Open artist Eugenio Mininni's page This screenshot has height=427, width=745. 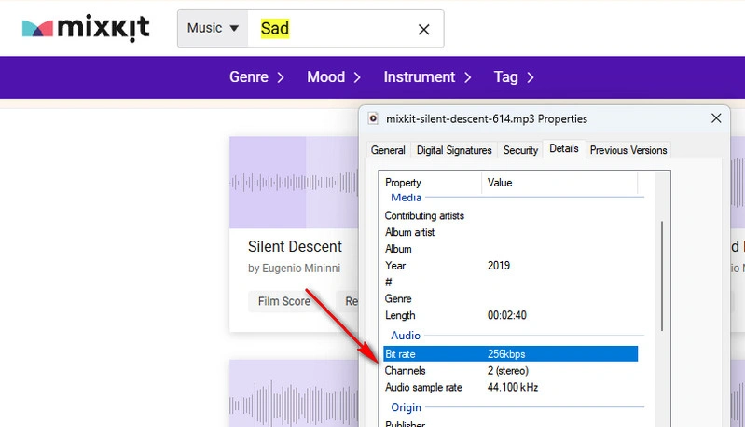click(x=301, y=269)
